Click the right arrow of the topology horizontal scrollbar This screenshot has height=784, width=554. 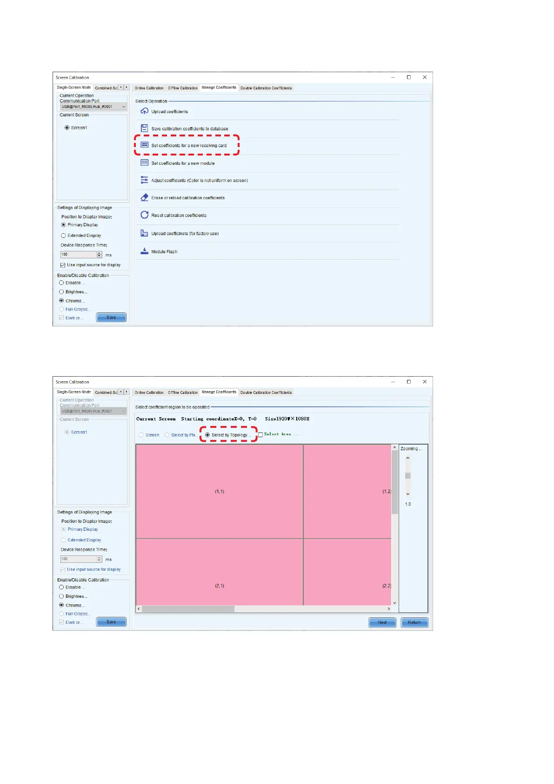coord(389,608)
